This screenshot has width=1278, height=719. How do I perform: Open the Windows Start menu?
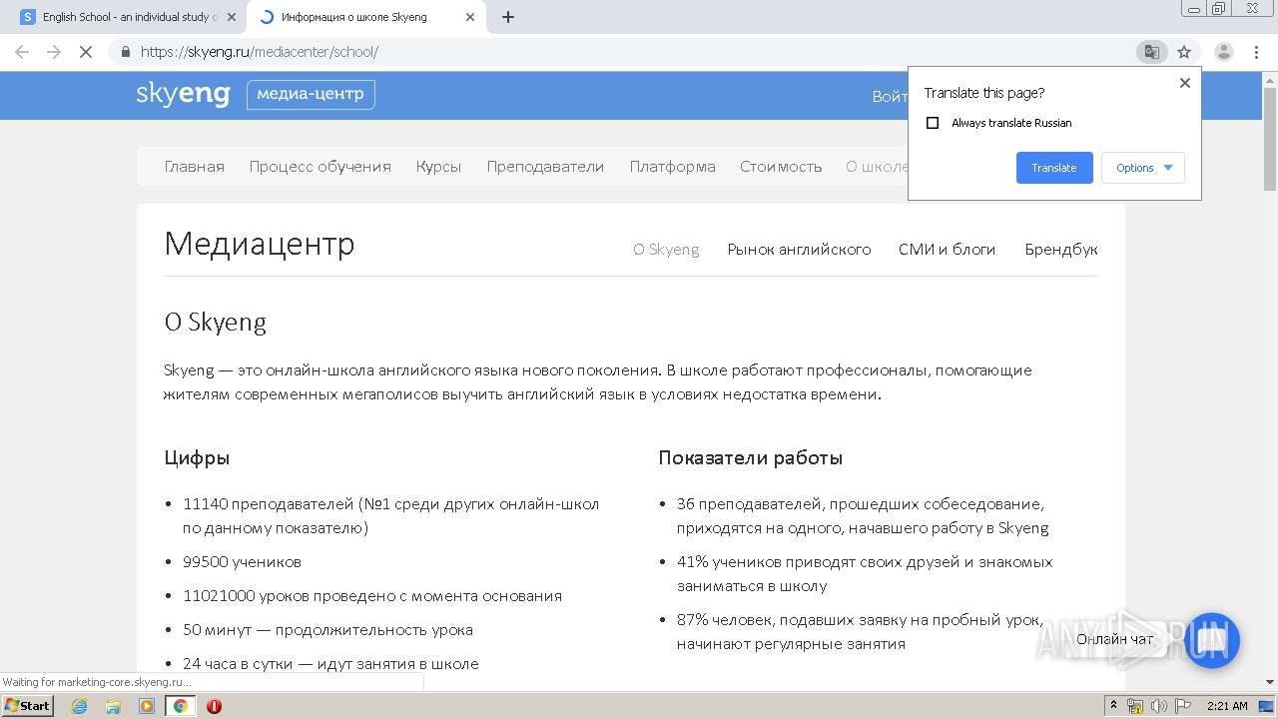[x=28, y=706]
